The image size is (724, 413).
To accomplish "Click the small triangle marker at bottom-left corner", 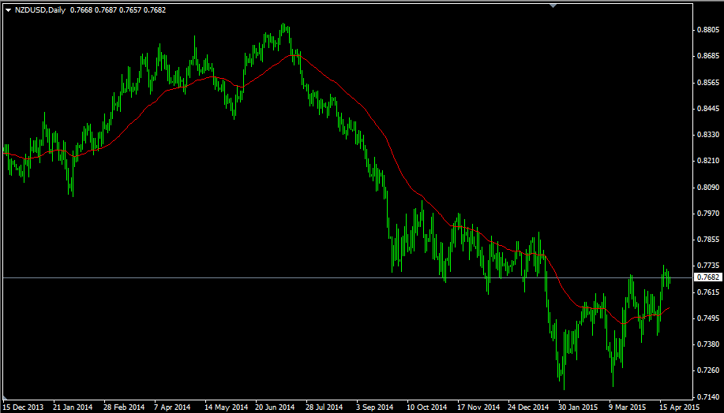I will 5,397.
